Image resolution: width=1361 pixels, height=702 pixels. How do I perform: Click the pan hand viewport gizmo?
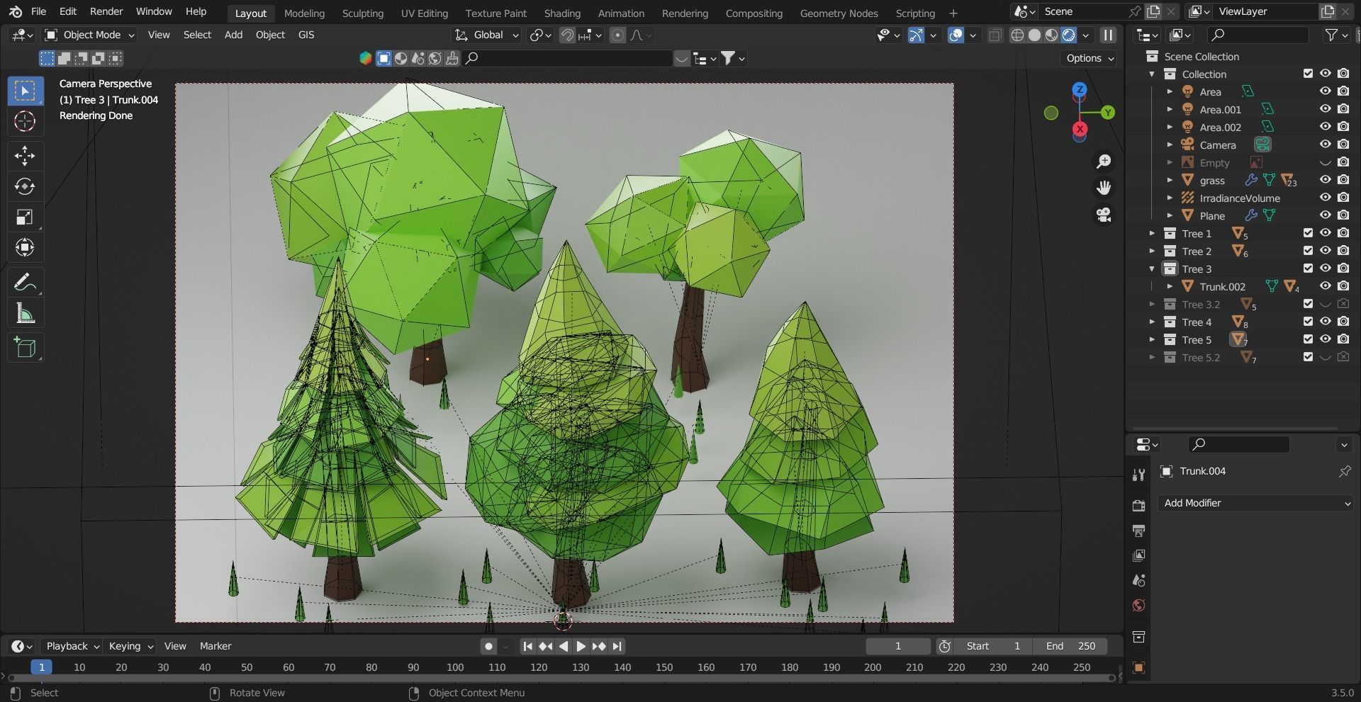tap(1104, 188)
